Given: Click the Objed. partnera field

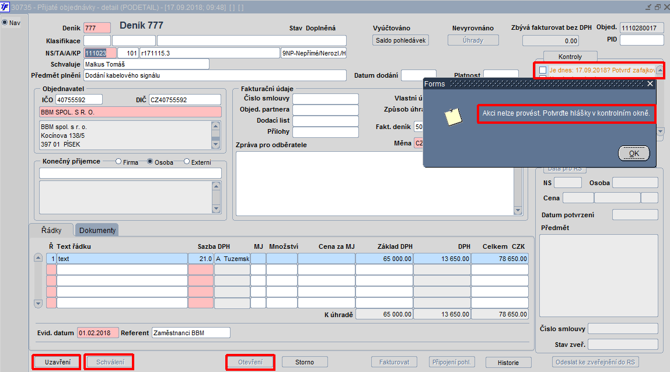Looking at the screenshot, I should (326, 110).
